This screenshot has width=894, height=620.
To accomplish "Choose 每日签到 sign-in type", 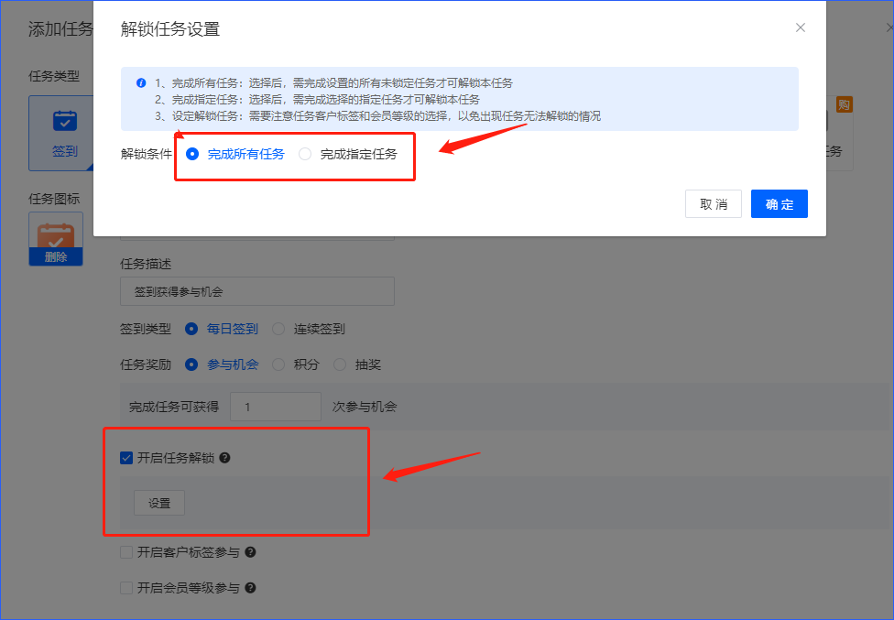I will [x=191, y=329].
